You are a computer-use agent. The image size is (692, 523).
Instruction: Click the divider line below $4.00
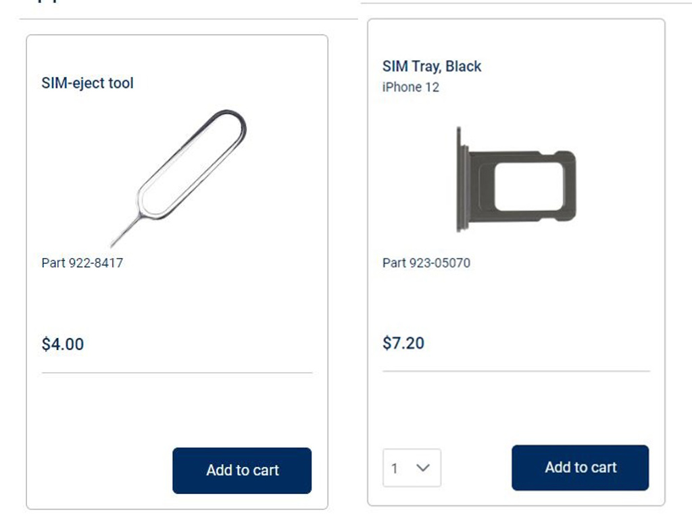pos(177,373)
